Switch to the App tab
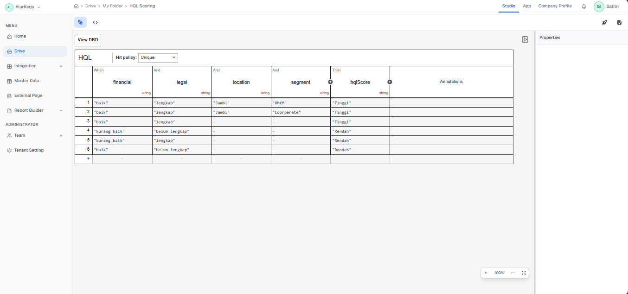The height and width of the screenshot is (294, 628). [527, 6]
